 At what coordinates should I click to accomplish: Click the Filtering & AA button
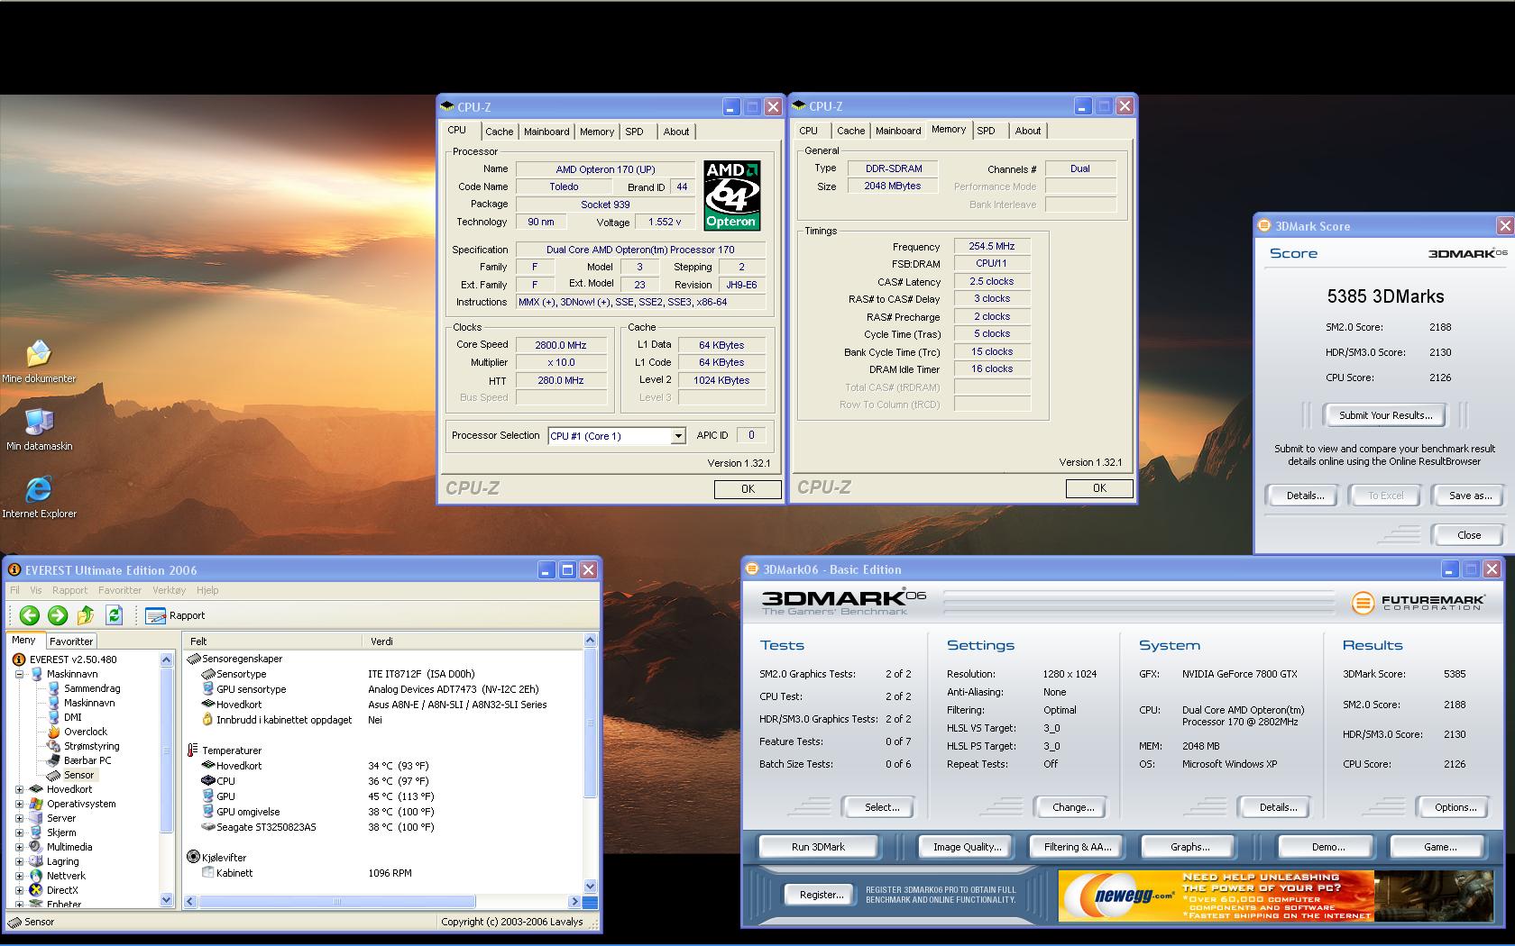tap(1078, 847)
